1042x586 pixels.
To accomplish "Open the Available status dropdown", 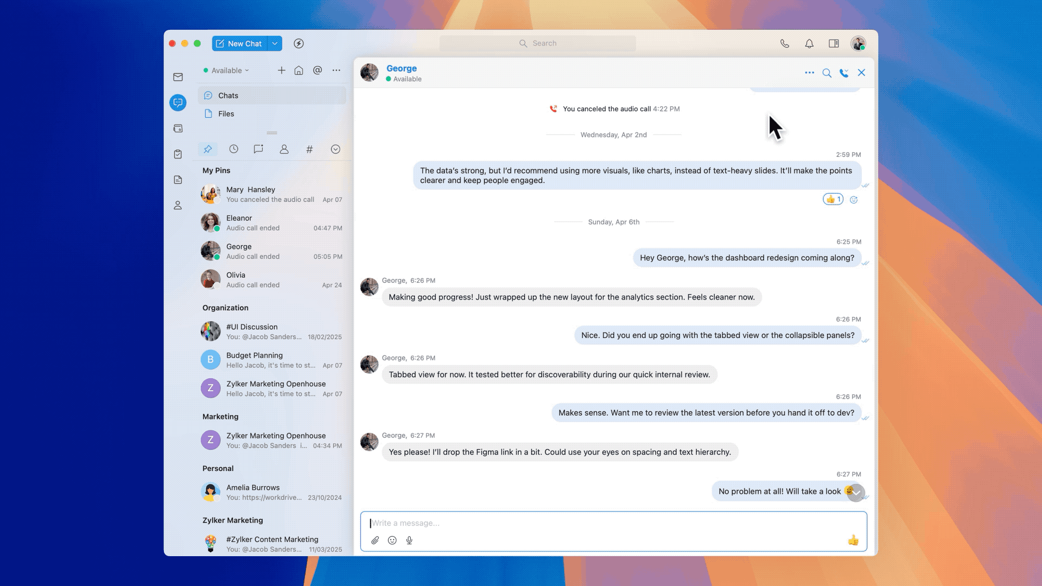I will pyautogui.click(x=226, y=71).
